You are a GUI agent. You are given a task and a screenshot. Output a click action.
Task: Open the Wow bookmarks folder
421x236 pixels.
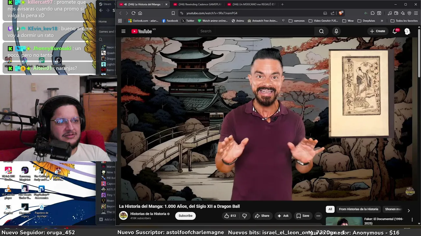(348, 21)
